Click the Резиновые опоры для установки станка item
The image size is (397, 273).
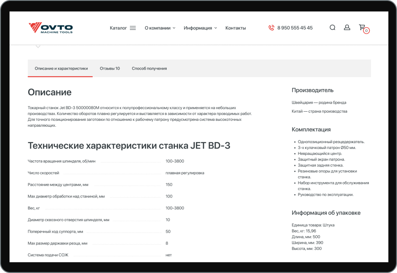328,174
